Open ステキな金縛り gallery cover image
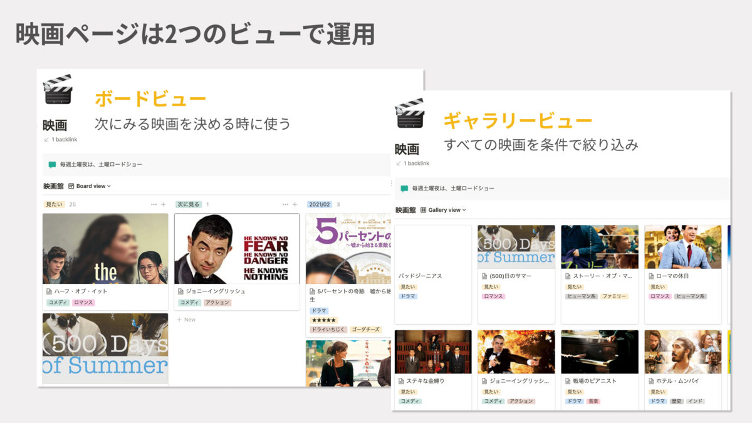Image resolution: width=752 pixels, height=423 pixels. coord(433,352)
